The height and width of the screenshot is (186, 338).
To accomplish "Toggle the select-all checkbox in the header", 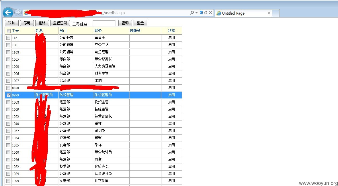I will pyautogui.click(x=9, y=31).
